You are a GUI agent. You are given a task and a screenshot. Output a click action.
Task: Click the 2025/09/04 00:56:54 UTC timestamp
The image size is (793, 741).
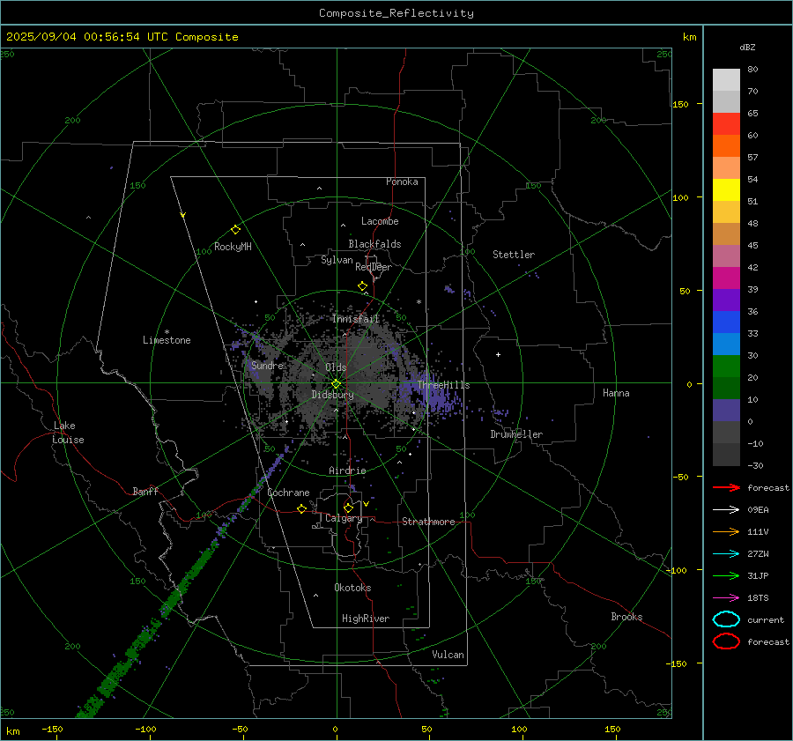point(87,37)
